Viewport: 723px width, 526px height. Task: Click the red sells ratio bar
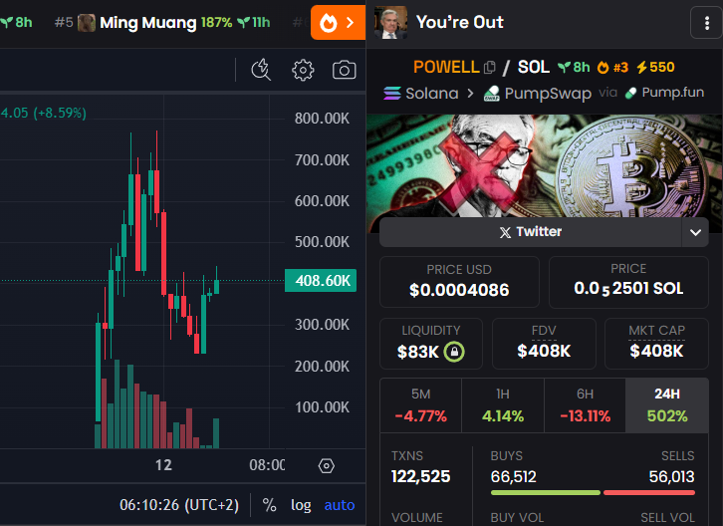(649, 493)
